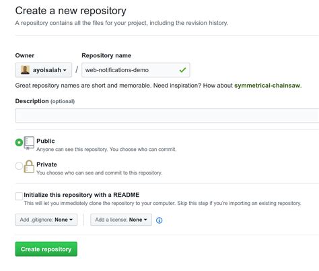Click the 'Repository name' label
Viewport: 319px width, 271px height.
106,55
